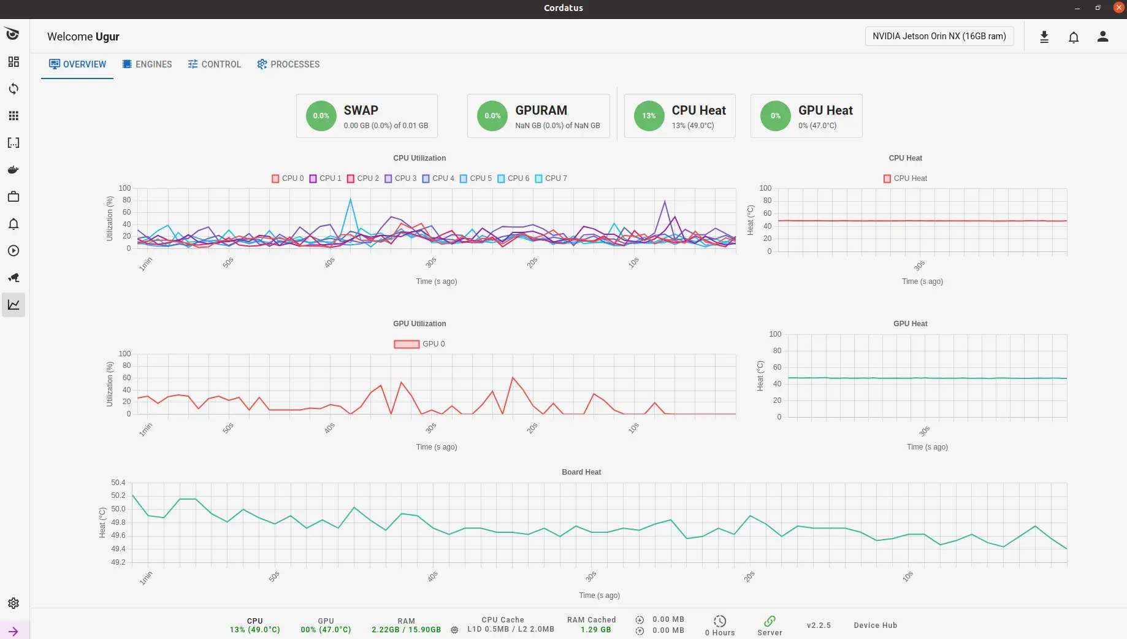Viewport: 1127px width, 639px height.
Task: Click the sync/refresh icon in the sidebar
Action: [x=13, y=88]
